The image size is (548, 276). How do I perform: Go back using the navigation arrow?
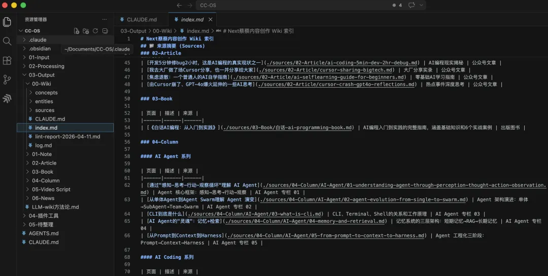[179, 5]
